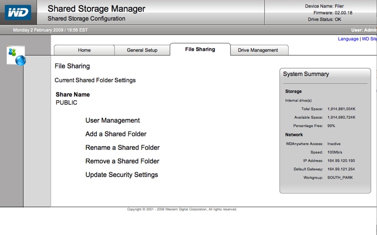Click the System Summary panel heading
This screenshot has width=377, height=235.
click(x=306, y=74)
